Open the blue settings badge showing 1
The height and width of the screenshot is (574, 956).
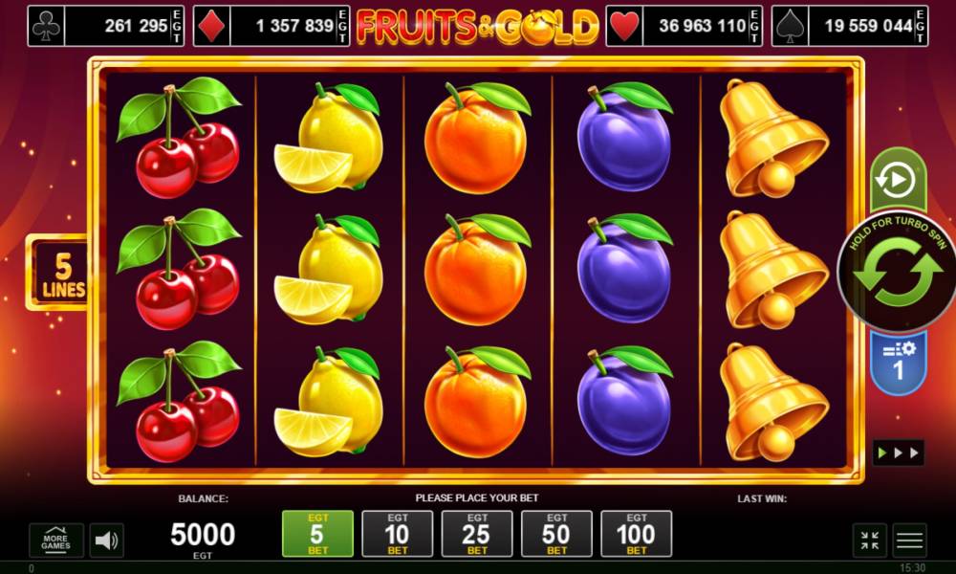pos(898,363)
